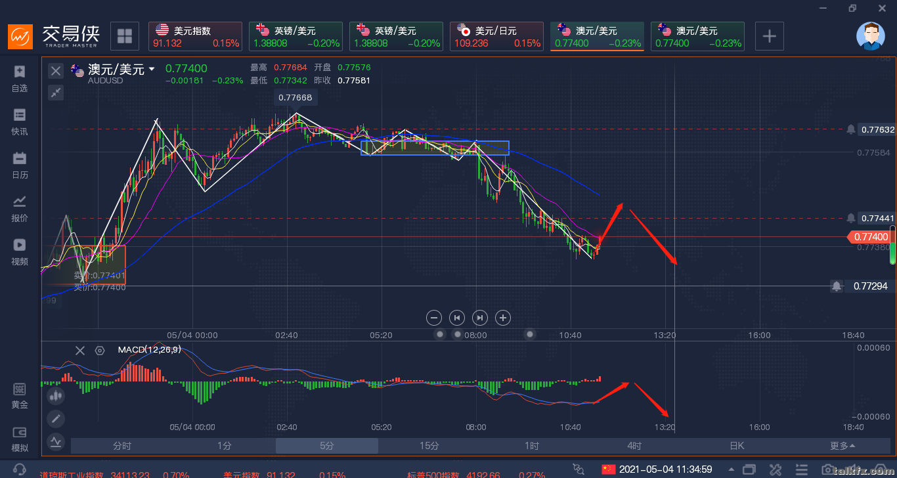Open the tools wrench icon in status bar
This screenshot has width=897, height=478.
(x=776, y=470)
